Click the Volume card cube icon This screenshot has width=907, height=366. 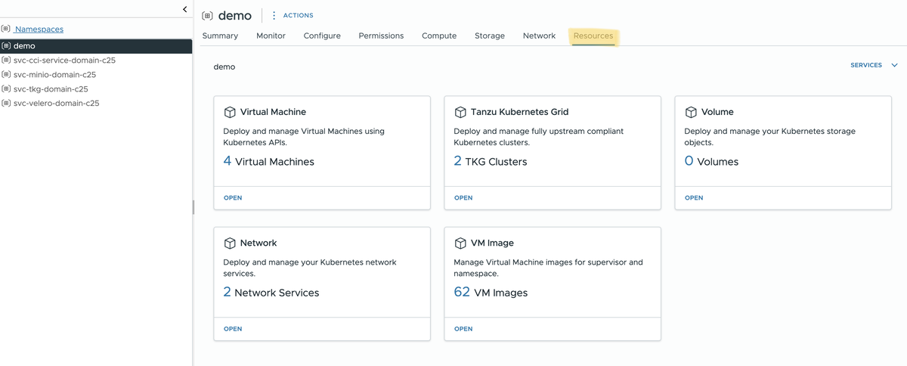(691, 112)
